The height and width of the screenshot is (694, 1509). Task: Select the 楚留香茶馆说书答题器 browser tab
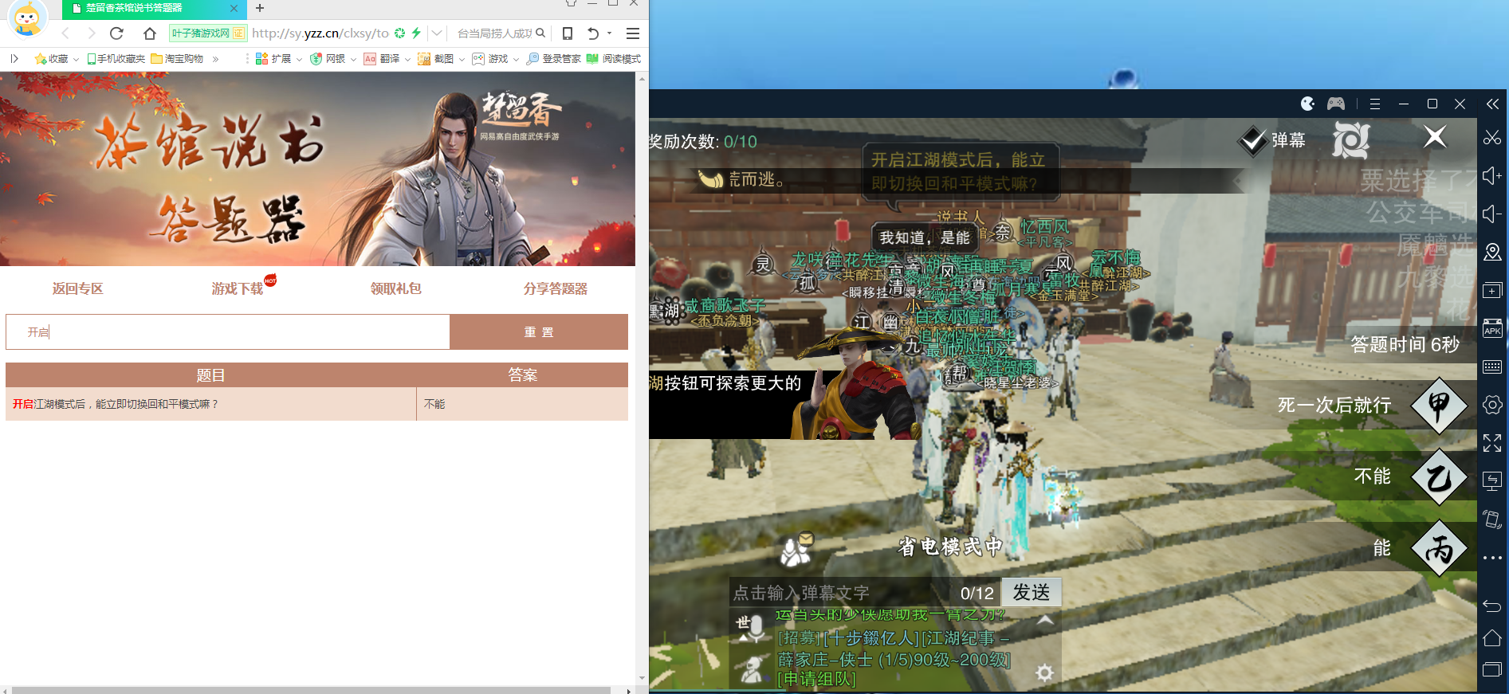click(143, 9)
